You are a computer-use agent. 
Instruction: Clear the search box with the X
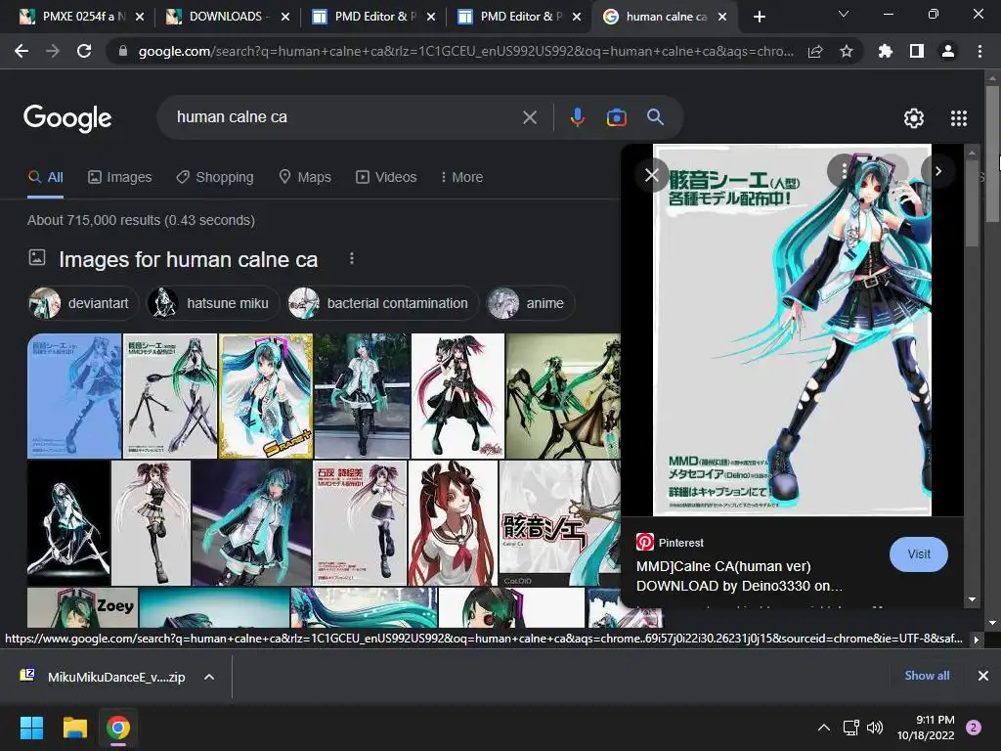[530, 117]
